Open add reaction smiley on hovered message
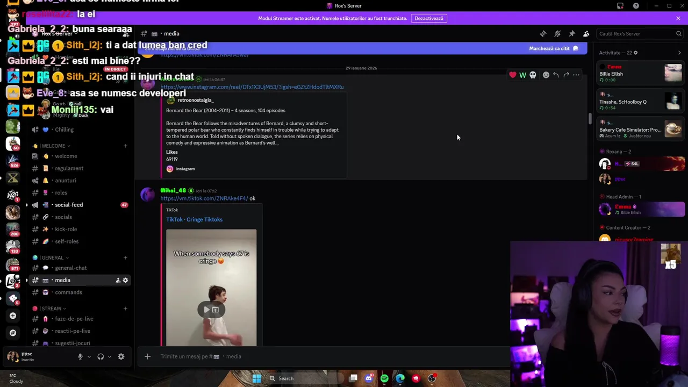The width and height of the screenshot is (688, 387). coord(546,75)
